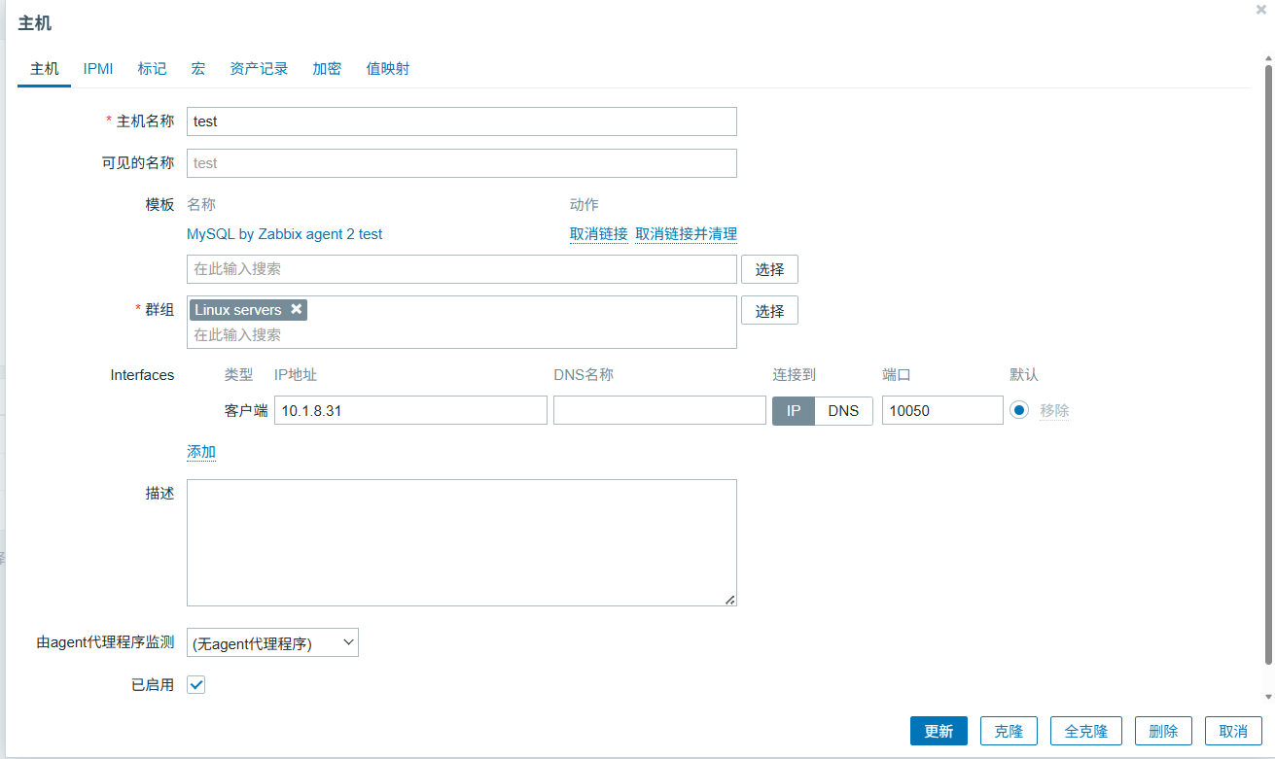This screenshot has width=1275, height=759.
Task: Click the 更新 button
Action: coord(939,731)
